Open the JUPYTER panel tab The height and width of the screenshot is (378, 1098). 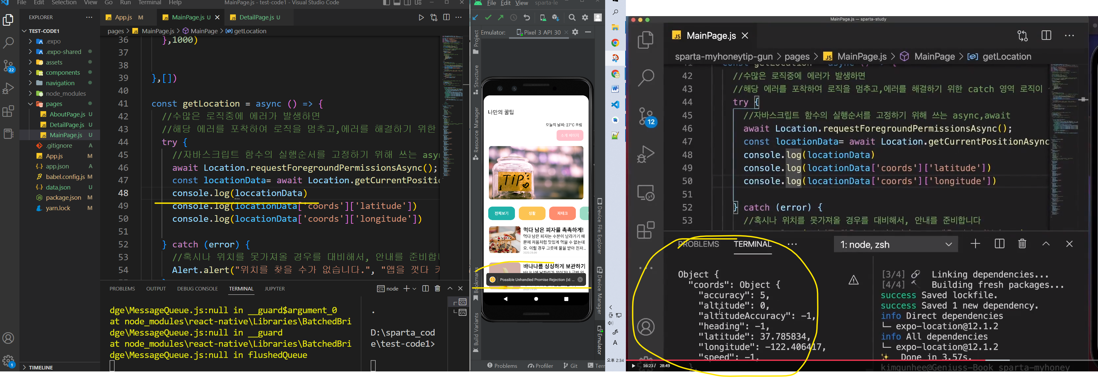pos(275,289)
